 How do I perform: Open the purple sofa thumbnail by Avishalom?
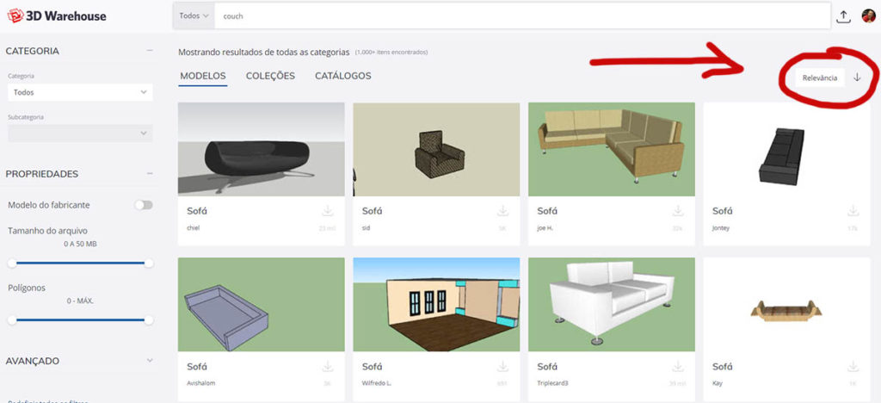[262, 305]
